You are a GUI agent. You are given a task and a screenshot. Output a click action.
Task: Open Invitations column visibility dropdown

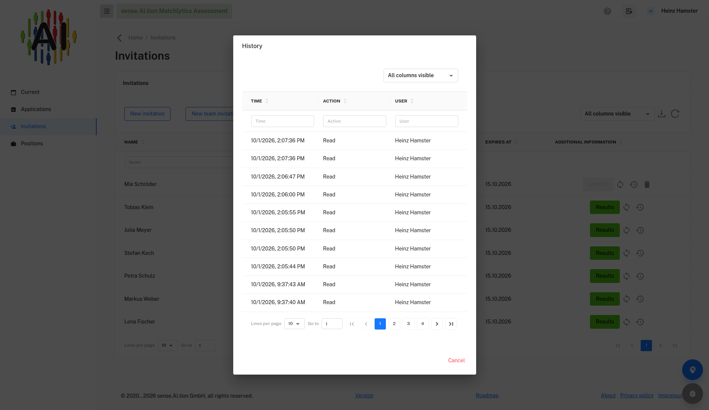tap(617, 114)
